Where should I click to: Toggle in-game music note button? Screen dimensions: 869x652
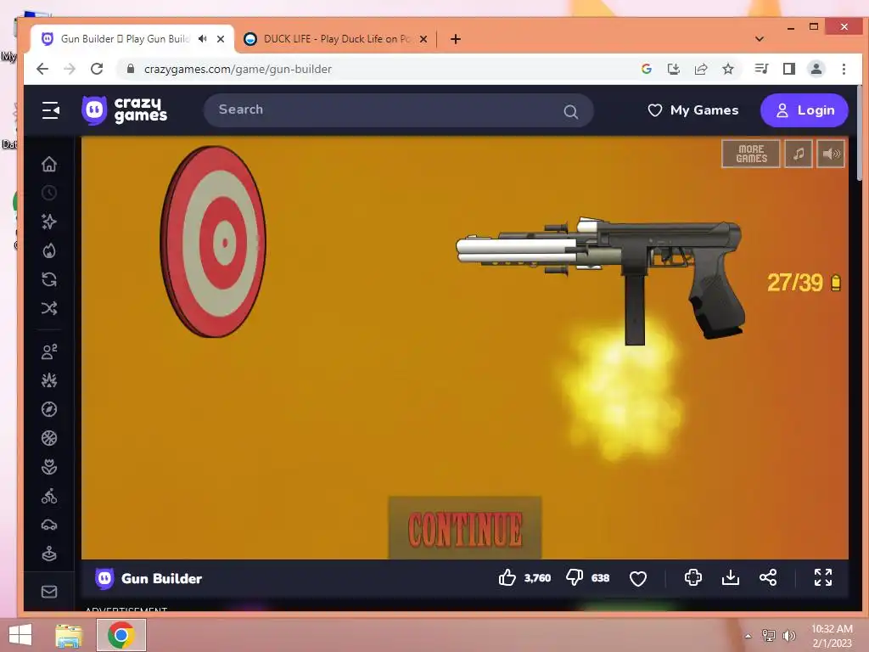(x=799, y=154)
